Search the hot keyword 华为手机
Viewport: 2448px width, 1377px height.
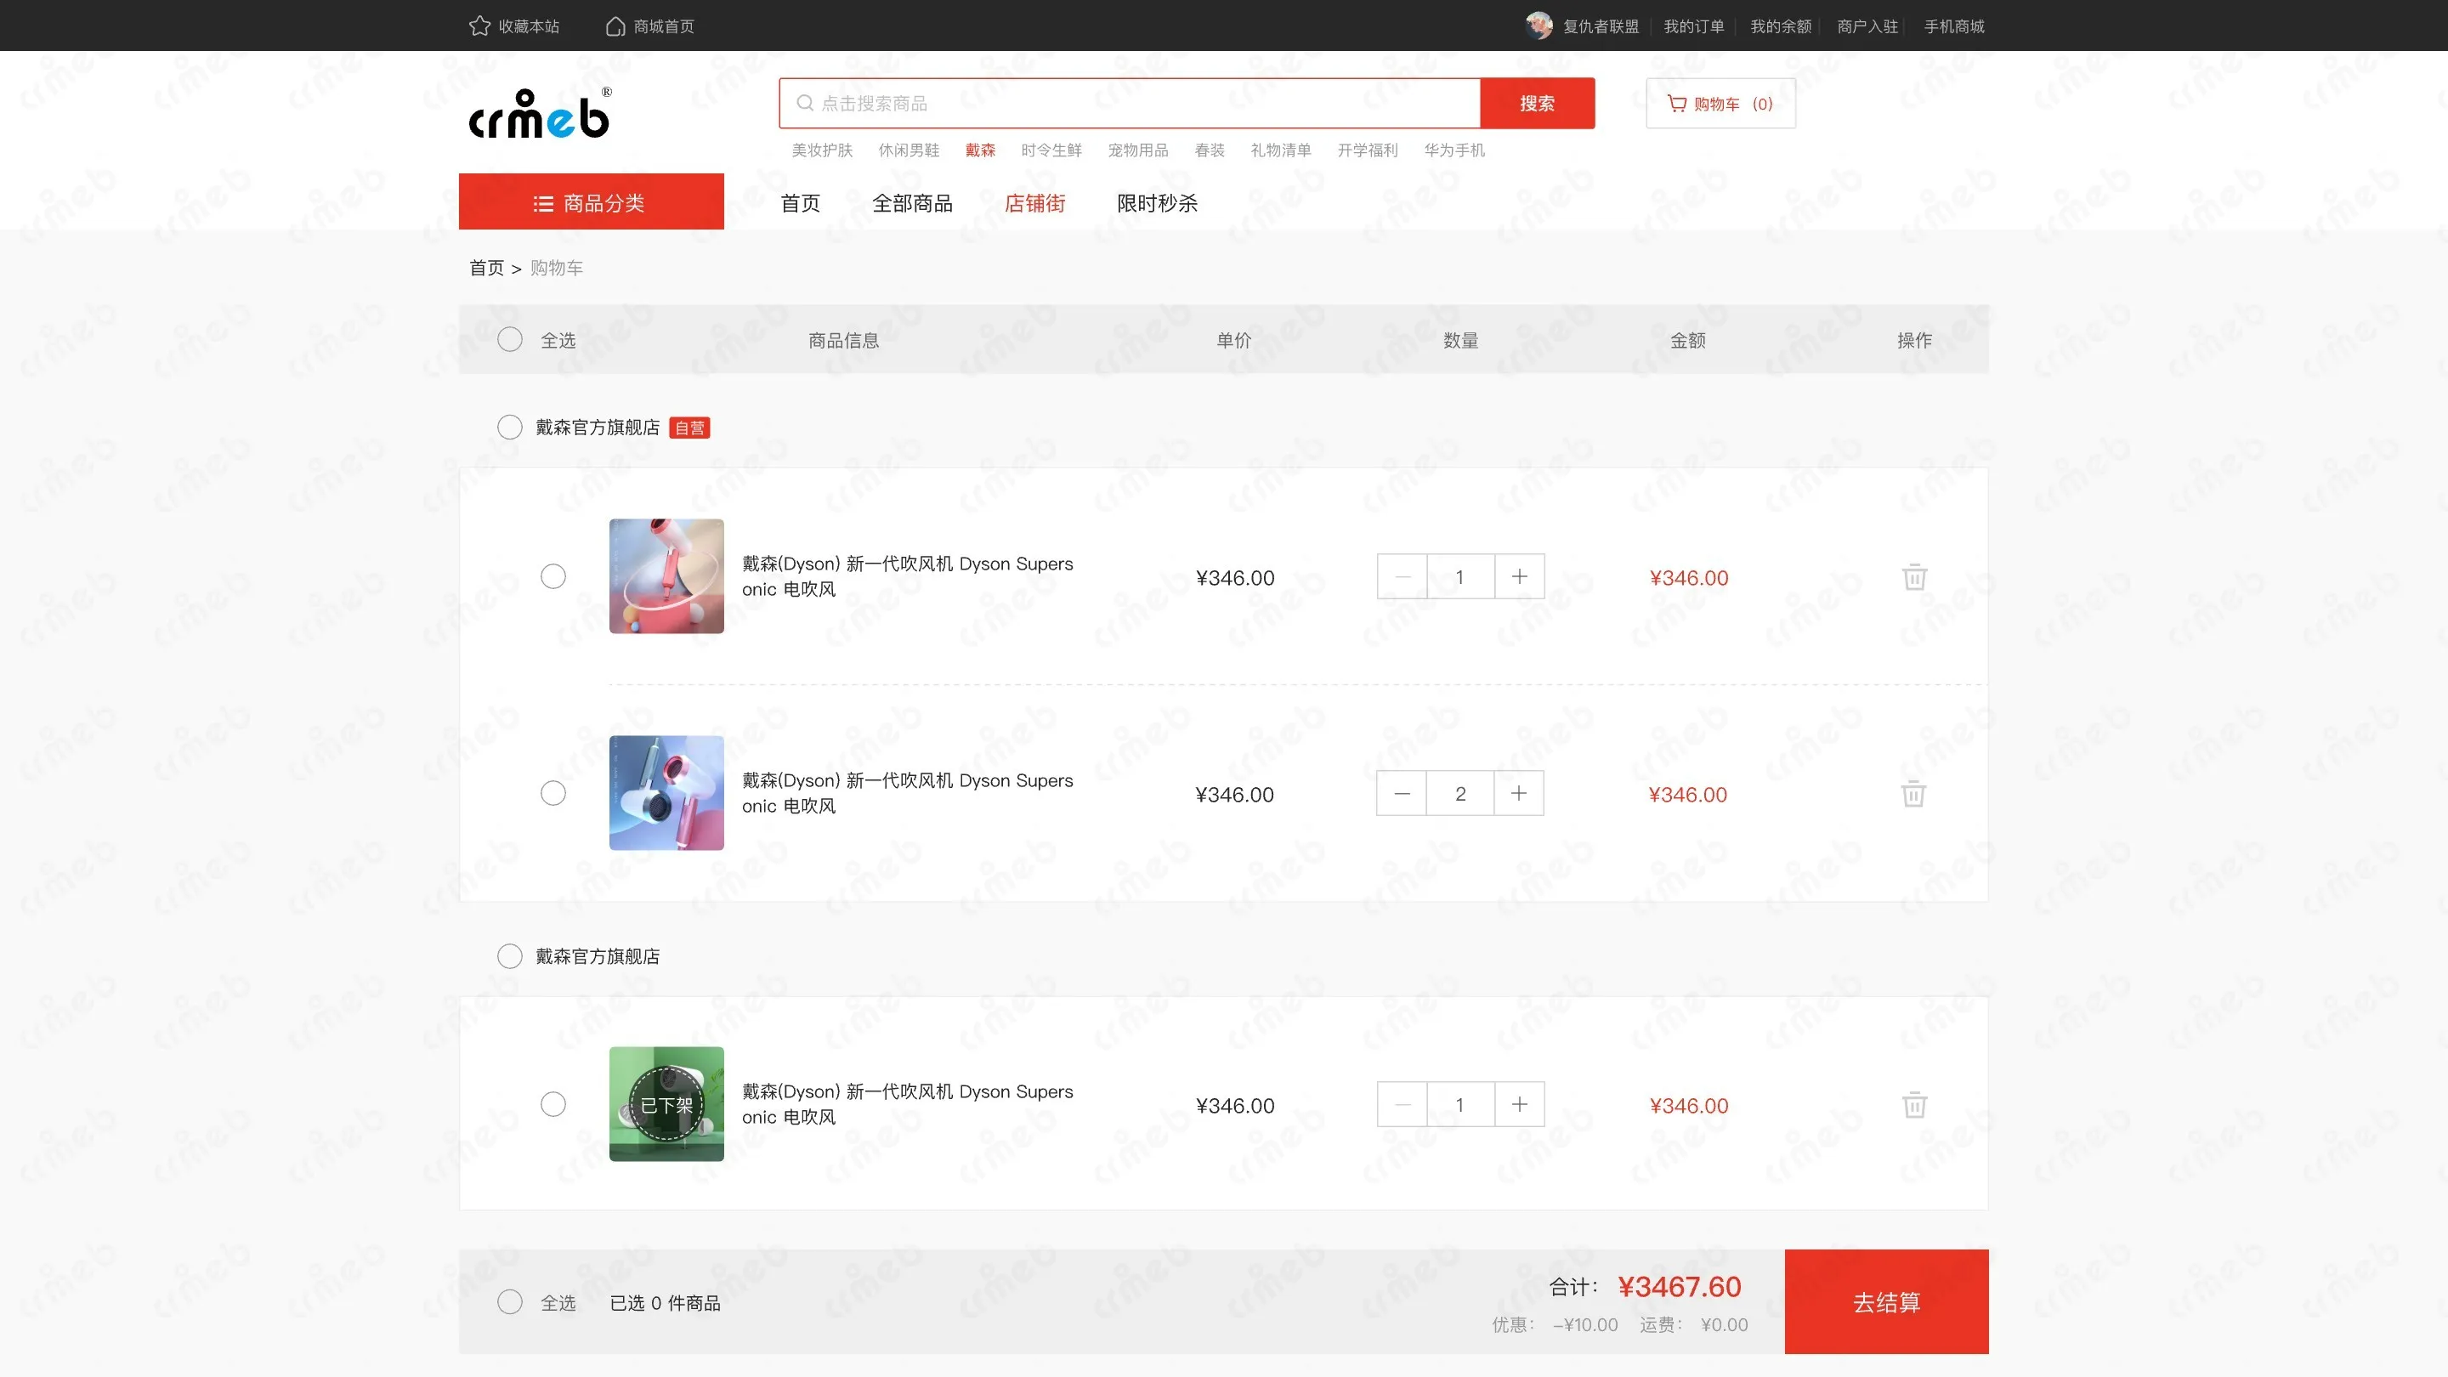pyautogui.click(x=1455, y=150)
